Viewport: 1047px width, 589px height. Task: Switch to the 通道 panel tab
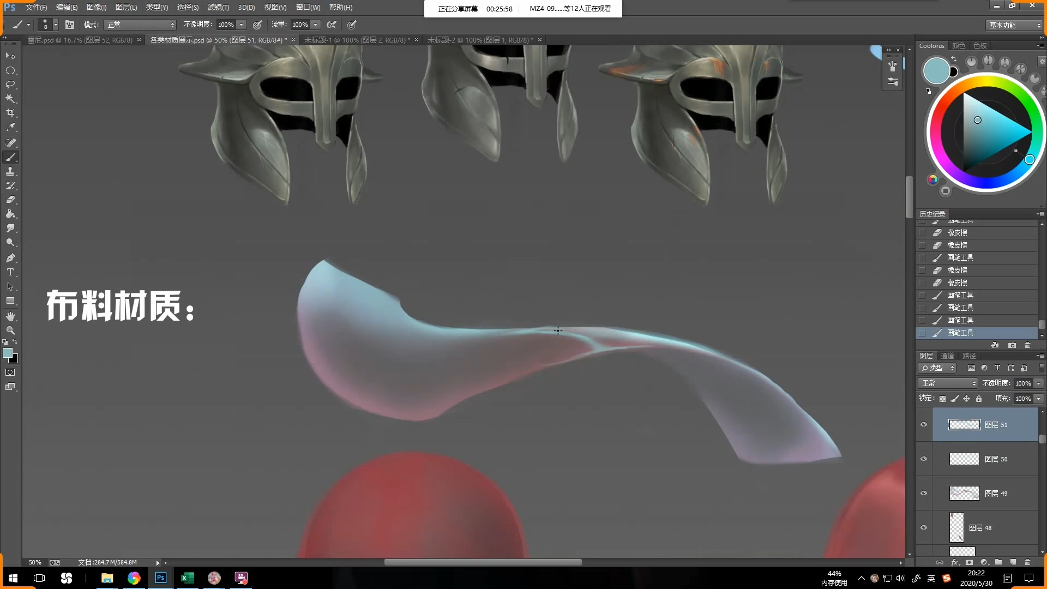947,356
